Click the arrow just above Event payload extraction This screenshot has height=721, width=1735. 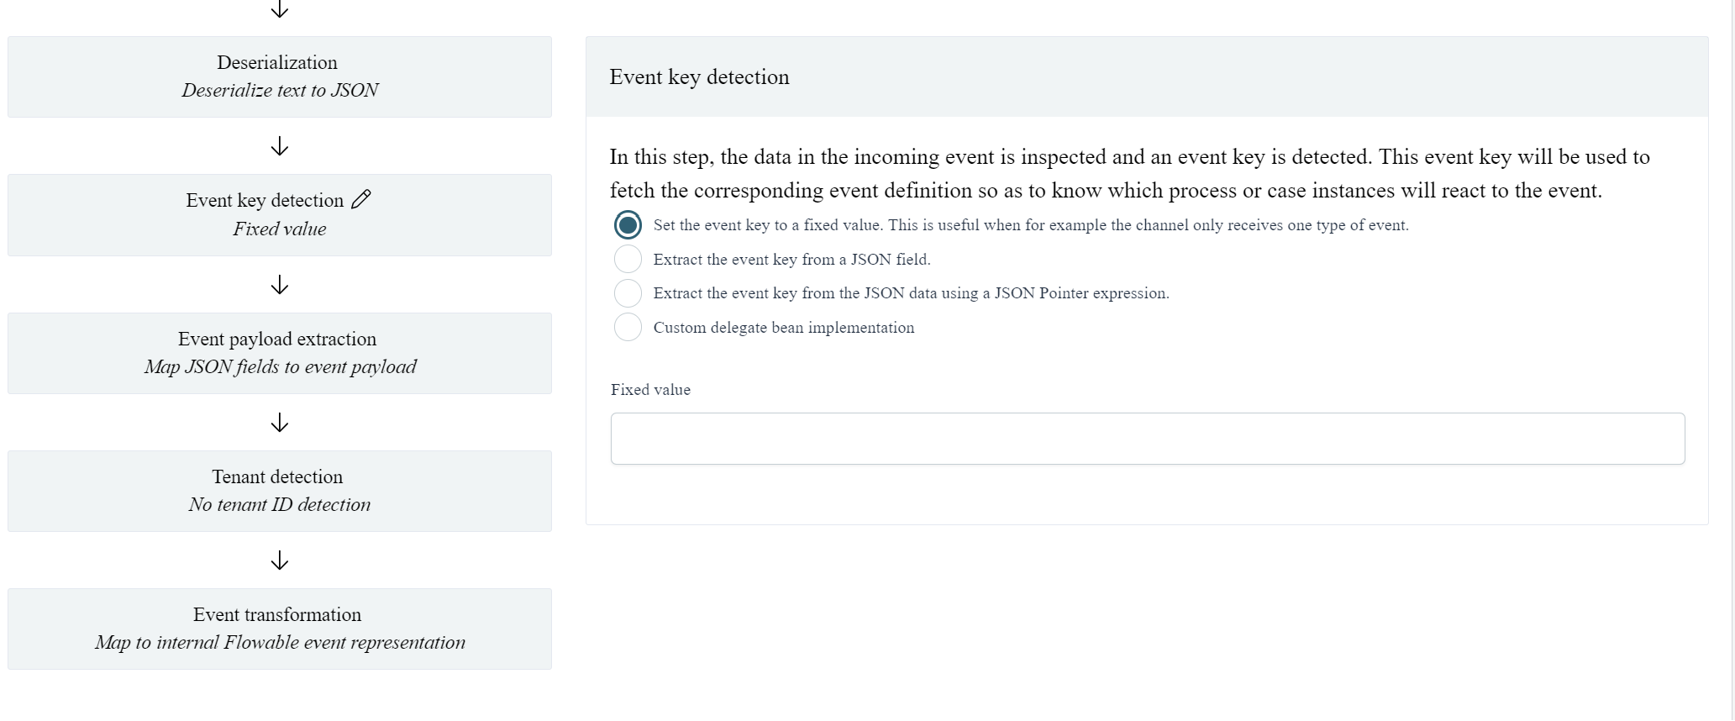[x=280, y=286]
